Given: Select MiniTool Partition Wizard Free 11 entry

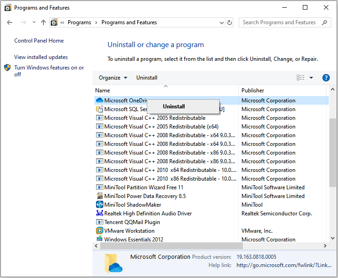Looking at the screenshot, I should 144,187.
